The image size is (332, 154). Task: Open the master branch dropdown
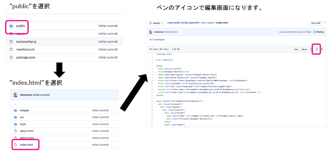(156, 23)
